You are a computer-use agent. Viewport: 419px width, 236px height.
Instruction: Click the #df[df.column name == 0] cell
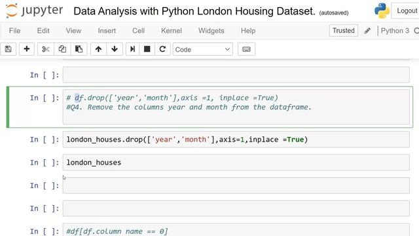tap(236, 230)
